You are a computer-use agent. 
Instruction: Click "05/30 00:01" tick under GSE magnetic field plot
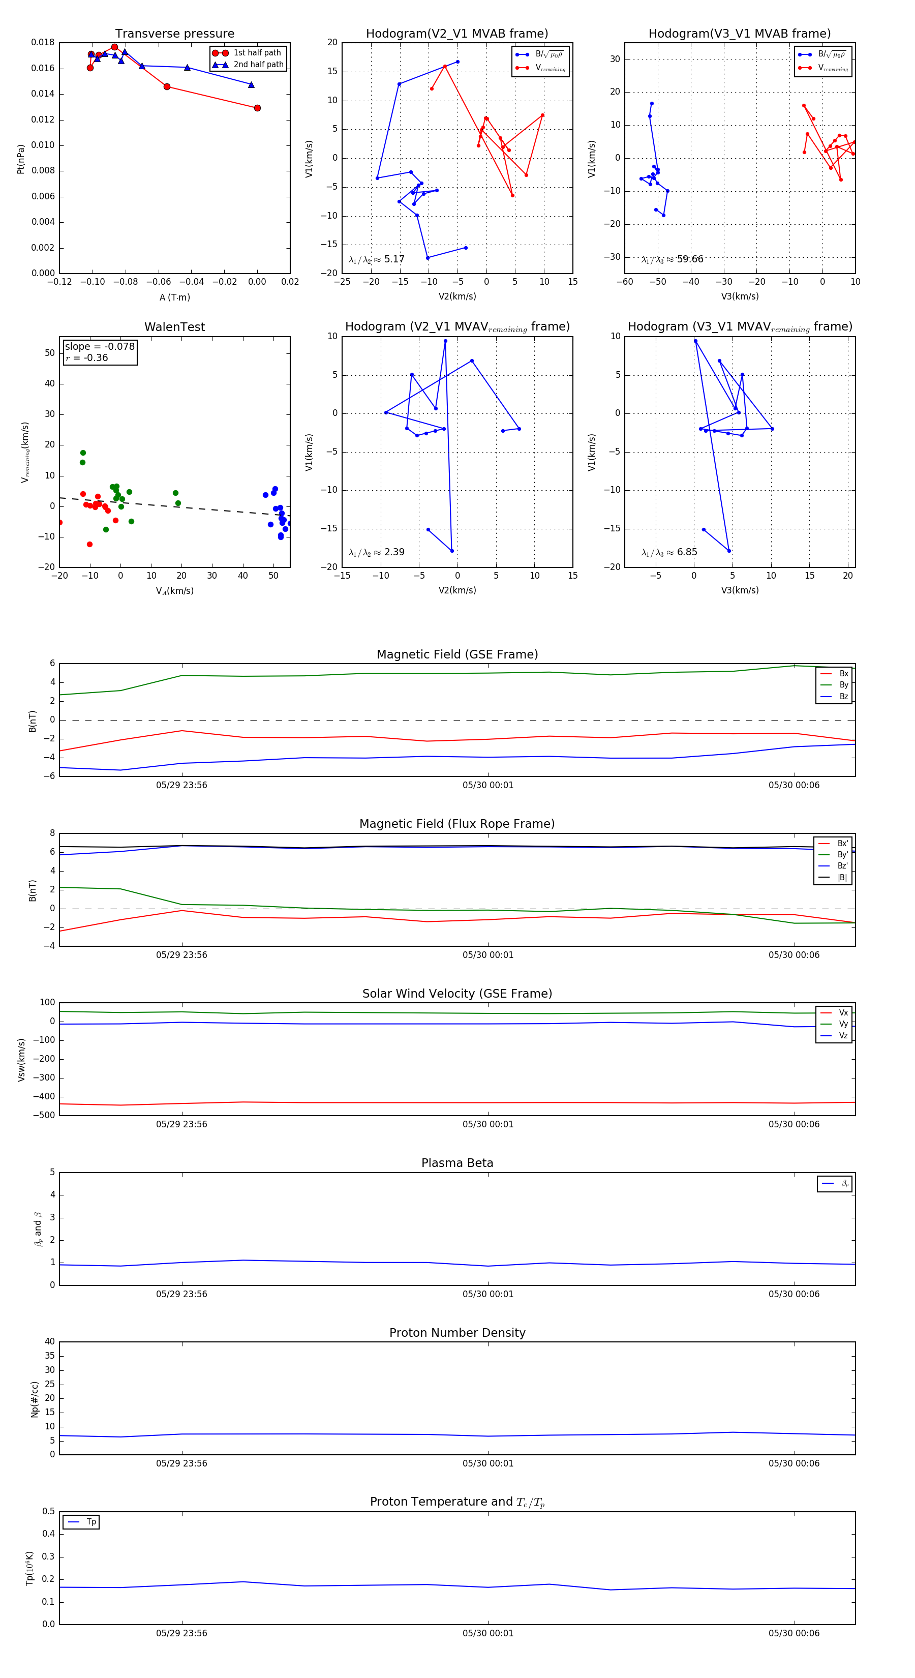click(x=488, y=786)
